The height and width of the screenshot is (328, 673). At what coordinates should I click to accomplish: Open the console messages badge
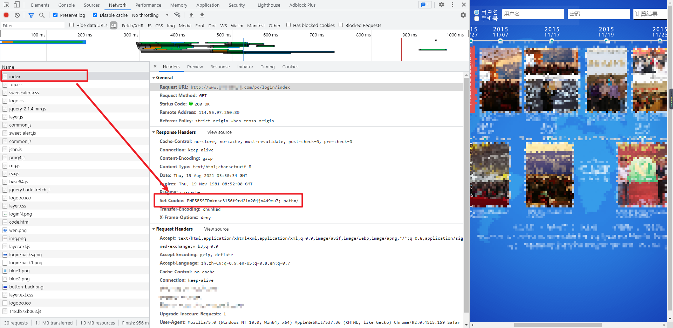(x=425, y=5)
